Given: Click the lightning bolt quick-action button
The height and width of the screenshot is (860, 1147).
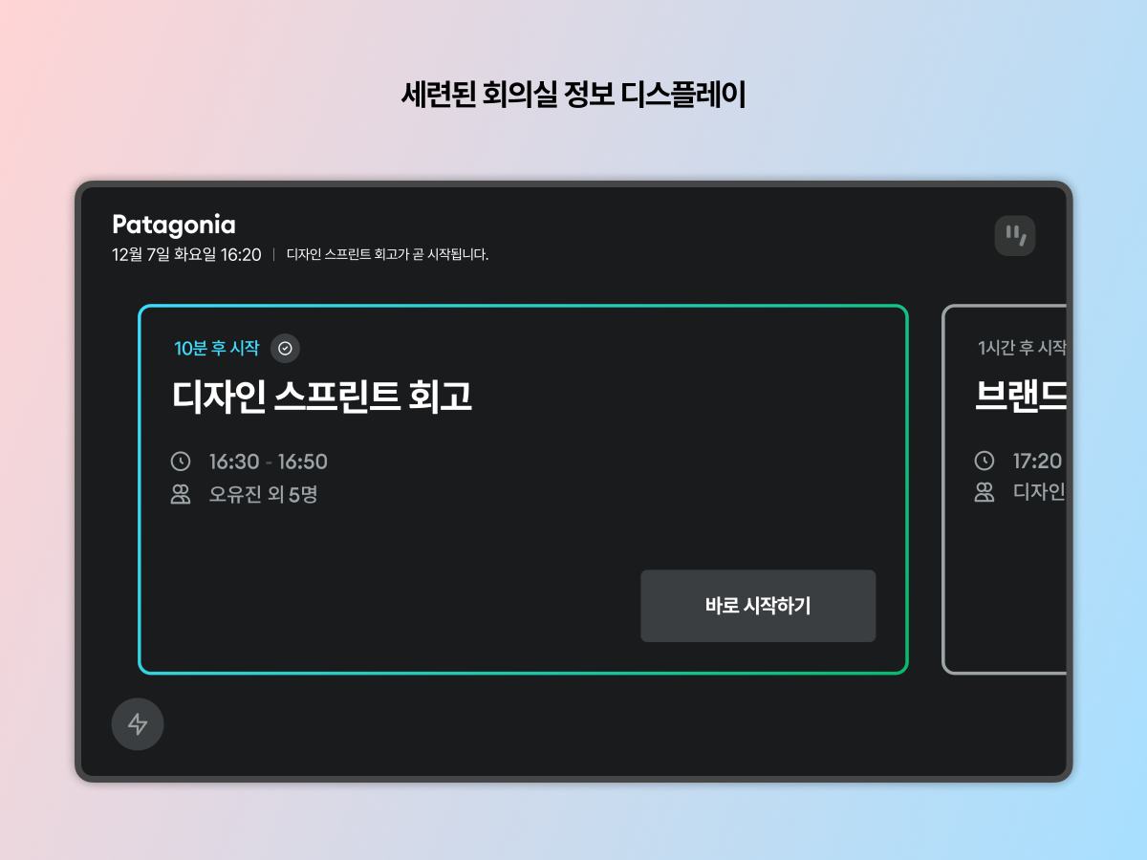Looking at the screenshot, I should pos(138,724).
